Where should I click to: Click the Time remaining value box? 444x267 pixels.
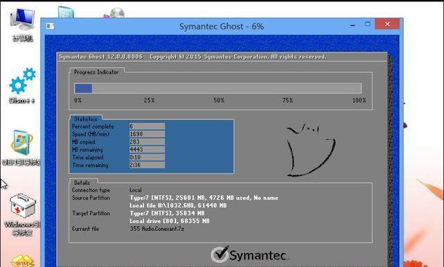147,165
